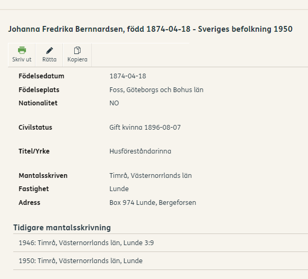Click the copy documents icon
This screenshot has width=308, height=279.
[x=77, y=50]
